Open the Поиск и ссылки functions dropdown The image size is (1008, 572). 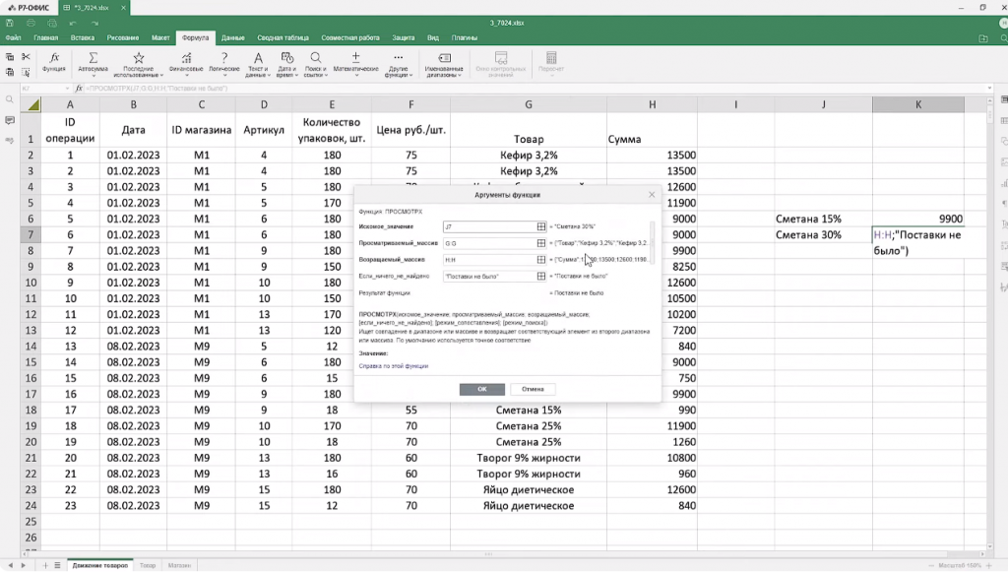316,64
